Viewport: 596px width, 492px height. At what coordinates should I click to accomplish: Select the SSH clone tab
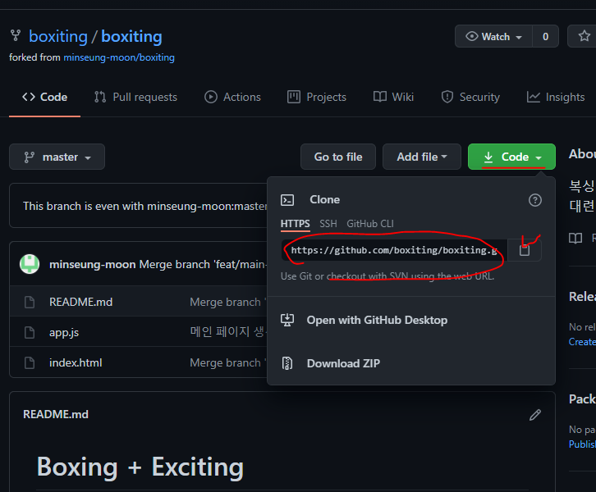328,224
